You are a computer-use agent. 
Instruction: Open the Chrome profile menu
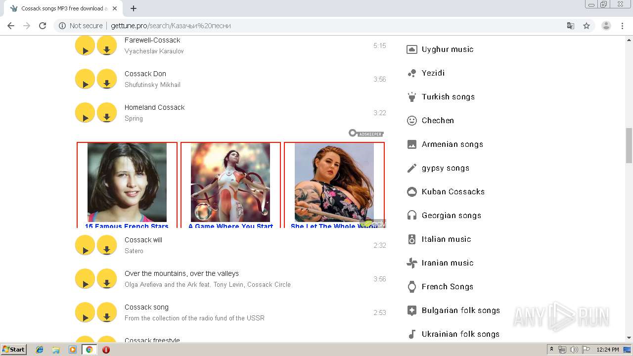[x=606, y=26]
